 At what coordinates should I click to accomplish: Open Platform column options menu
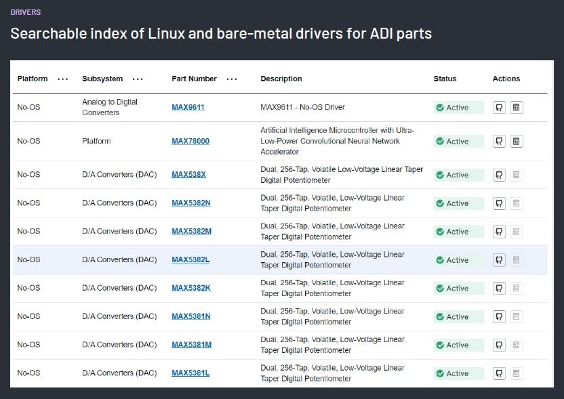point(63,79)
